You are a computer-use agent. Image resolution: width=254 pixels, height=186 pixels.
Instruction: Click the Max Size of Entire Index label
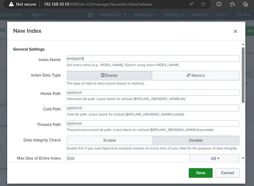tap(39, 158)
